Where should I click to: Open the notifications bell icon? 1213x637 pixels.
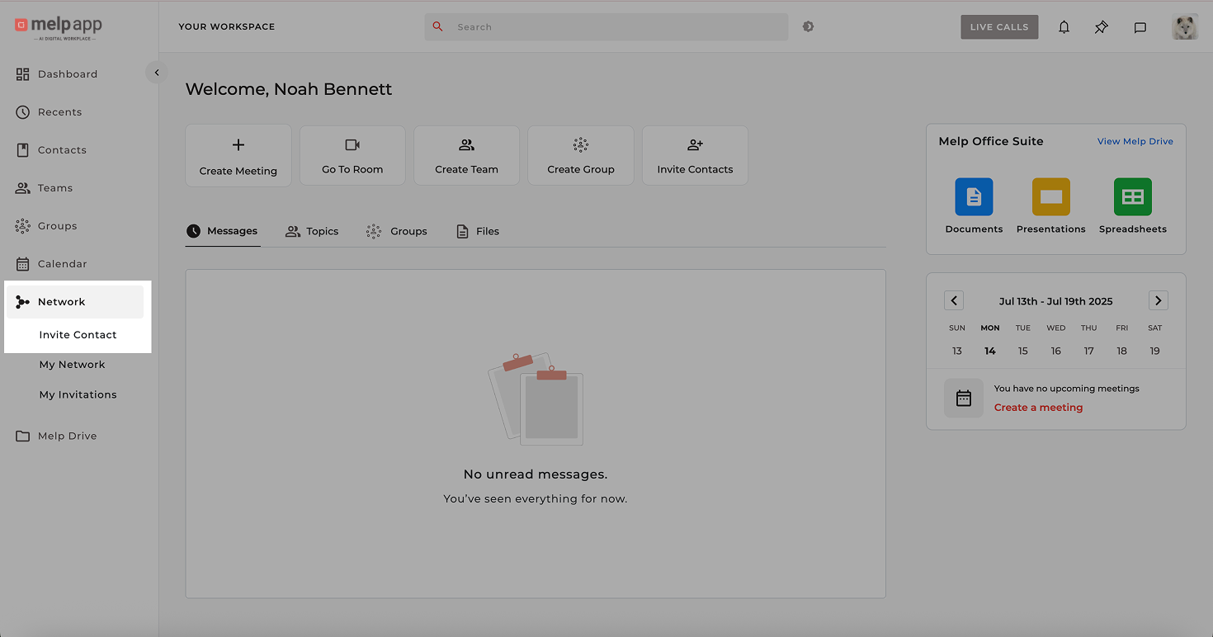(1064, 27)
